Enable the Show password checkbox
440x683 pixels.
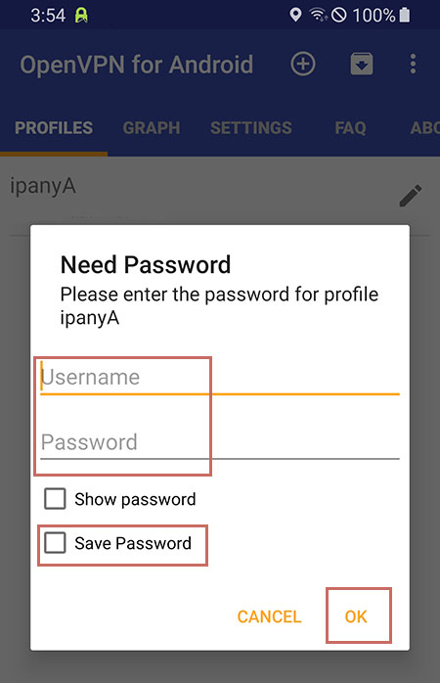pyautogui.click(x=55, y=499)
